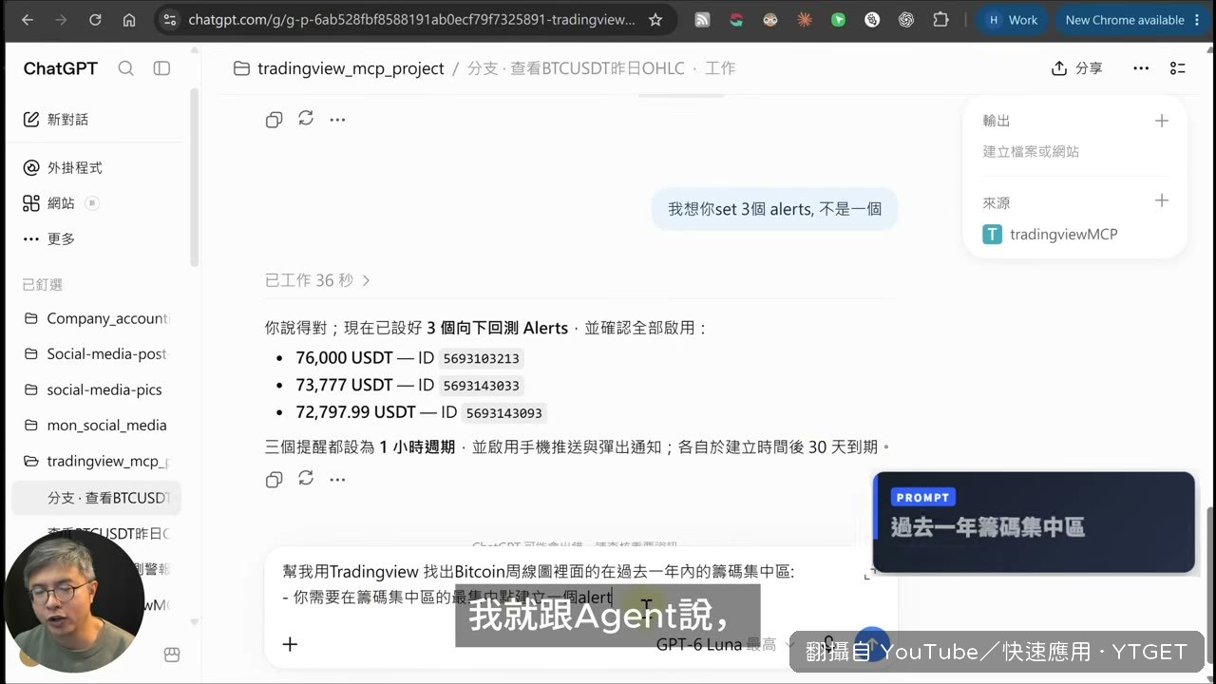The image size is (1216, 684).
Task: Click the plus attach button in composer
Action: pos(290,644)
